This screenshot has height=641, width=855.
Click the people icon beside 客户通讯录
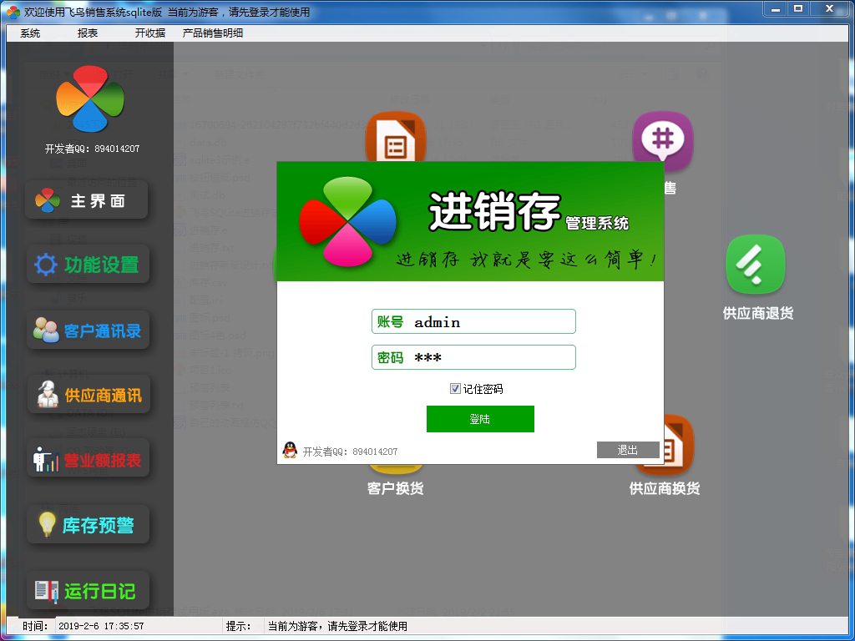pos(46,331)
